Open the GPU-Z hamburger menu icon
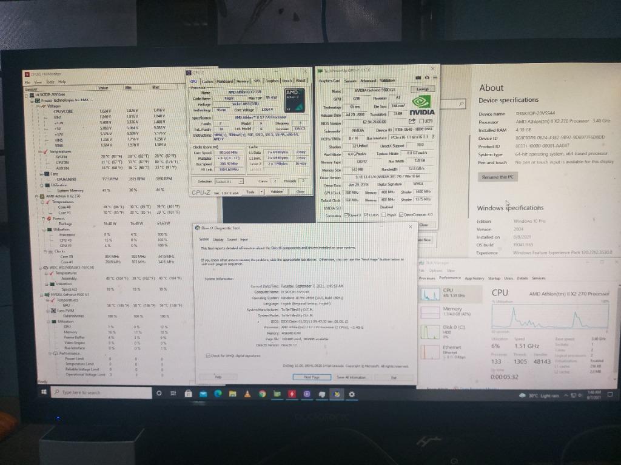The image size is (621, 465). point(435,78)
